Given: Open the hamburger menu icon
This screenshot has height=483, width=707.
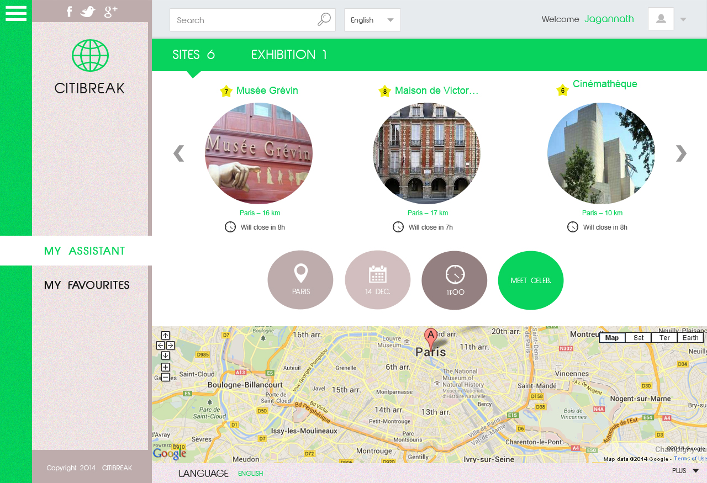Looking at the screenshot, I should click(x=16, y=13).
